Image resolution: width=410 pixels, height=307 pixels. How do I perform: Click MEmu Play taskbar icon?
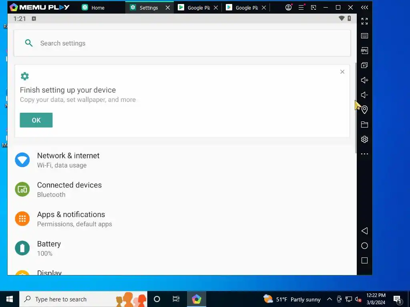196,299
